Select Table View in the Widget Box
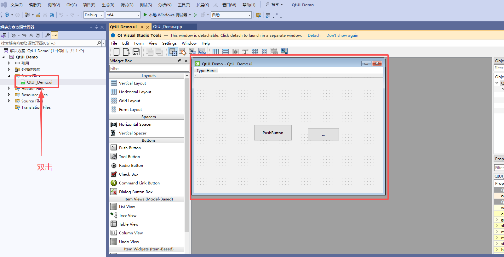The width and height of the screenshot is (504, 257). pyautogui.click(x=129, y=224)
